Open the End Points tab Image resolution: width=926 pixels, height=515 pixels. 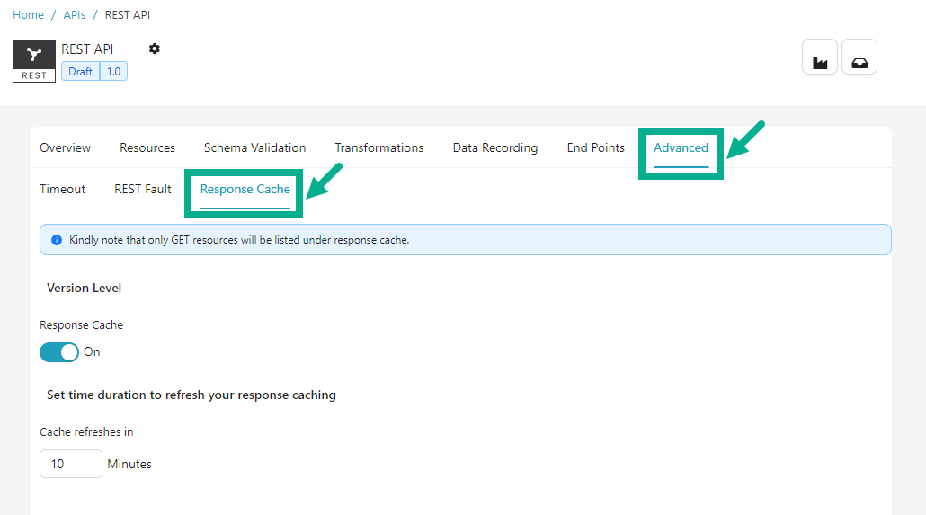tap(595, 147)
